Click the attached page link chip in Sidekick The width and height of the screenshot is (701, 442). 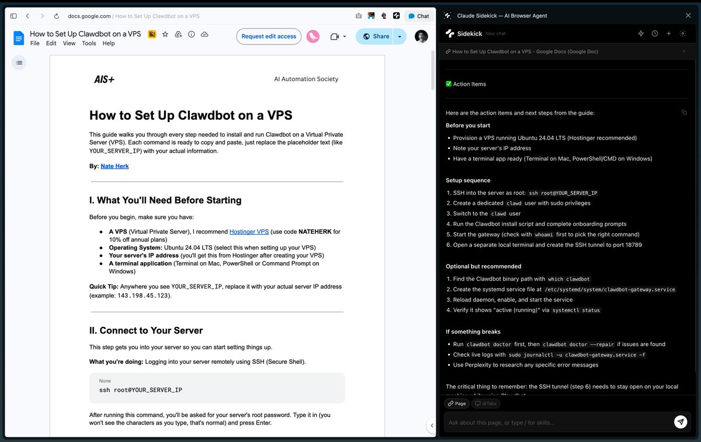522,51
